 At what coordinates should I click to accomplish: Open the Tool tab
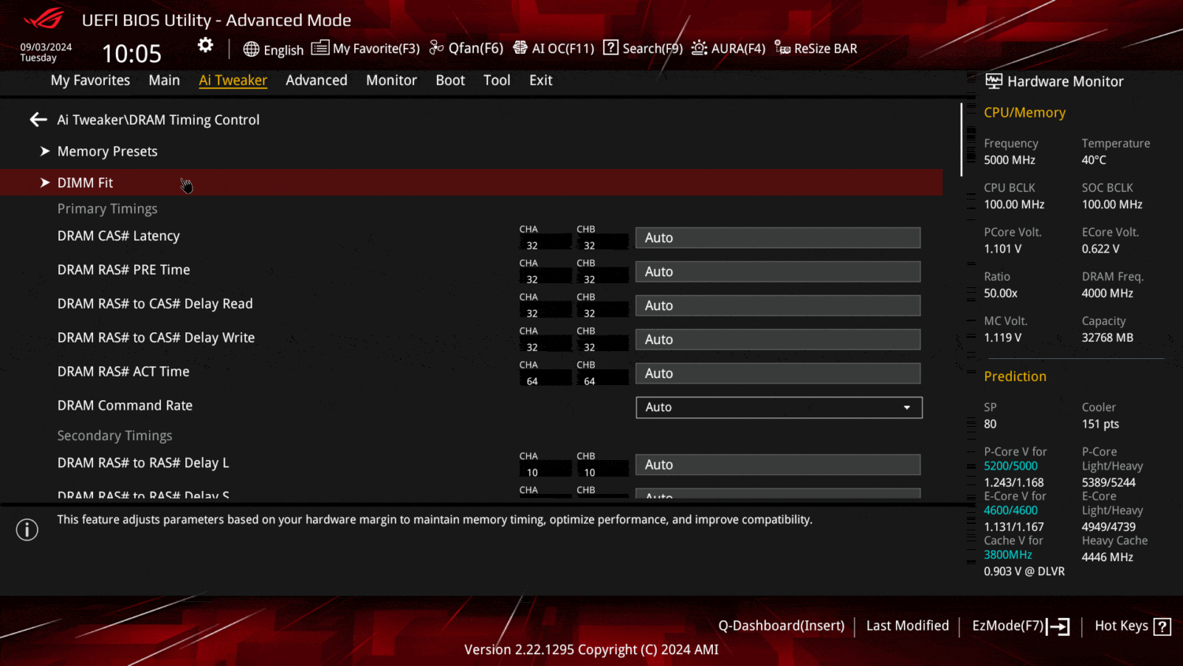coord(497,80)
